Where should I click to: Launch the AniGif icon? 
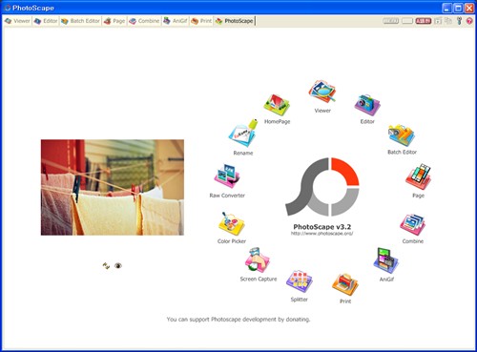pyautogui.click(x=385, y=260)
